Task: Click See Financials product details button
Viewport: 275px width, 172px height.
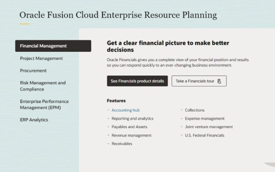Action: pos(137,81)
